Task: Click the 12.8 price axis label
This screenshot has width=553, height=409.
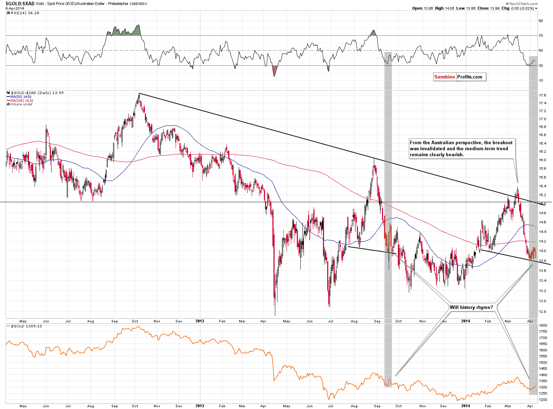Action: coord(542,312)
